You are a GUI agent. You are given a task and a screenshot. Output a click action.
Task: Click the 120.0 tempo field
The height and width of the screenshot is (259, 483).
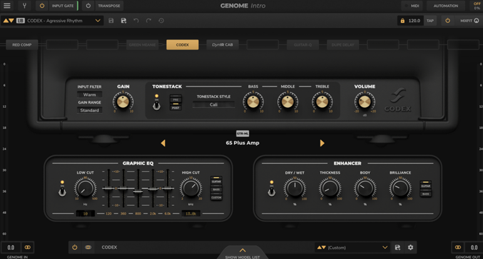[414, 21]
